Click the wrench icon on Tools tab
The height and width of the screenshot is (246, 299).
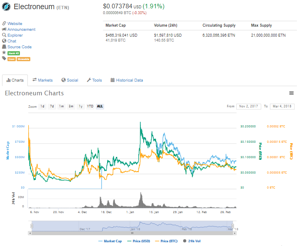(89, 80)
